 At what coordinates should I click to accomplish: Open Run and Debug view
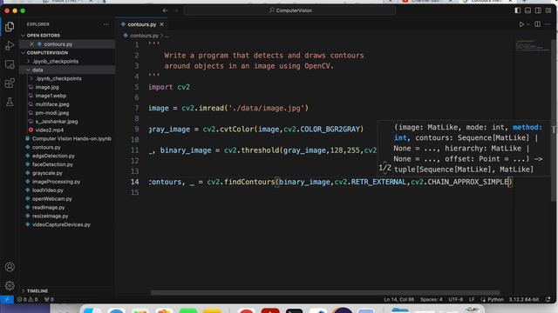pyautogui.click(x=10, y=45)
